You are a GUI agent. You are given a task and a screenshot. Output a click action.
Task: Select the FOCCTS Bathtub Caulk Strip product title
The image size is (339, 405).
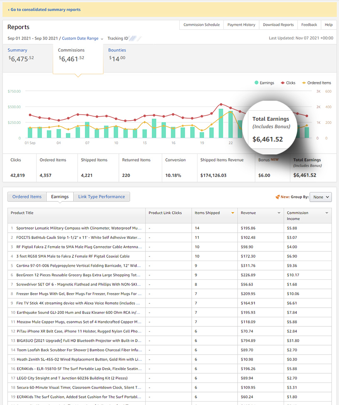(x=79, y=237)
